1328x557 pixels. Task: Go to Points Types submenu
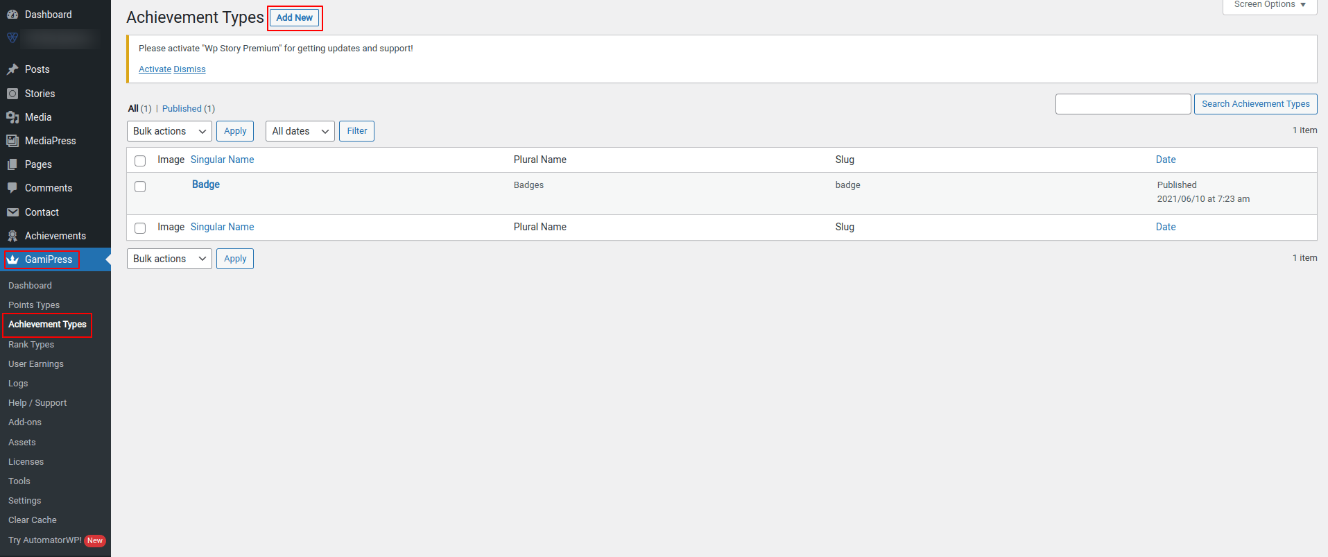34,305
